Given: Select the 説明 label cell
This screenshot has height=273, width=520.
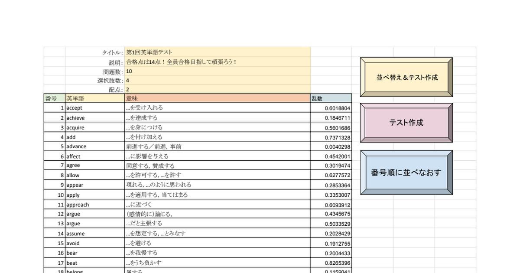Looking at the screenshot, I should [x=95, y=62].
